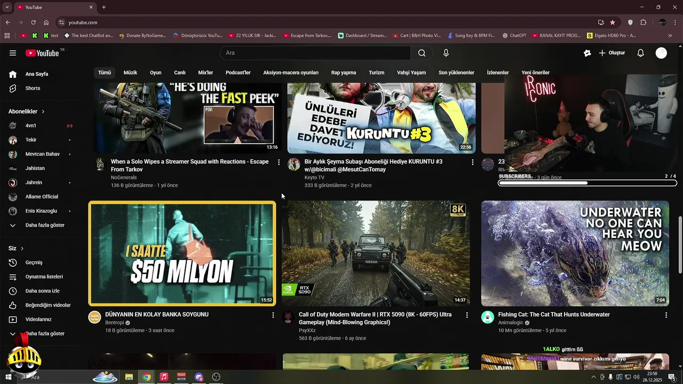
Task: Open Chrome home button
Action: 46,22
